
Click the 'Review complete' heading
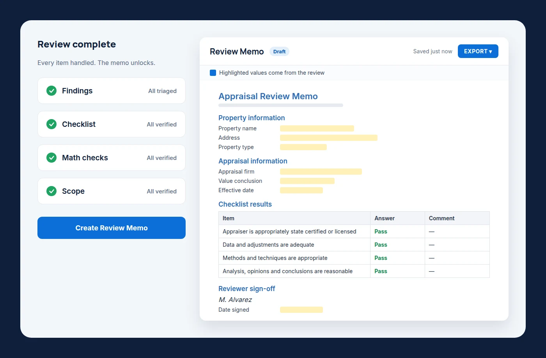[76, 44]
